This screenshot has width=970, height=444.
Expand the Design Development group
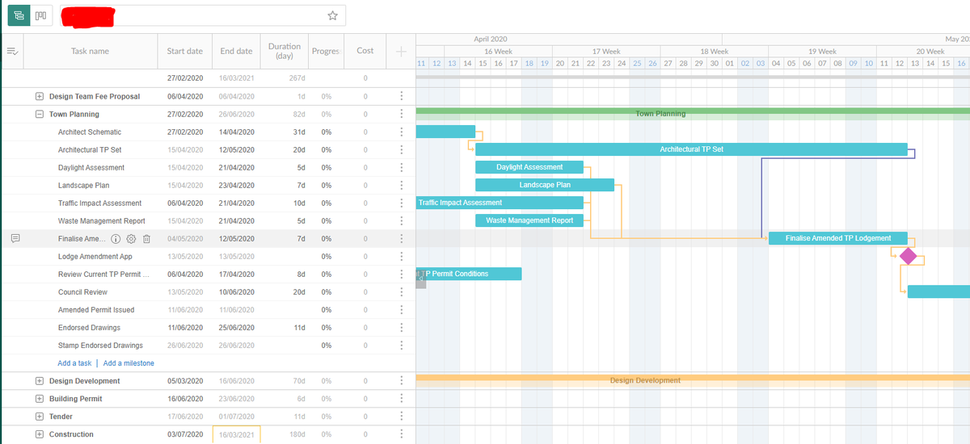click(39, 380)
